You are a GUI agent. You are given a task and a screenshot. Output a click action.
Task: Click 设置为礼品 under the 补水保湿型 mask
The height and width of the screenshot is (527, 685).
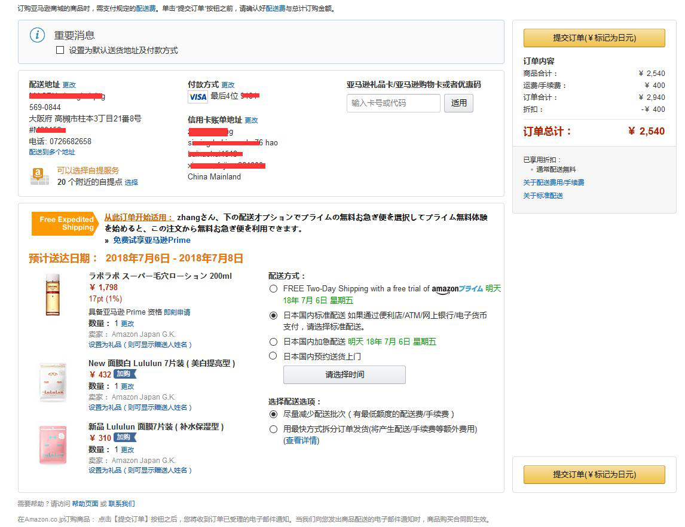140,470
